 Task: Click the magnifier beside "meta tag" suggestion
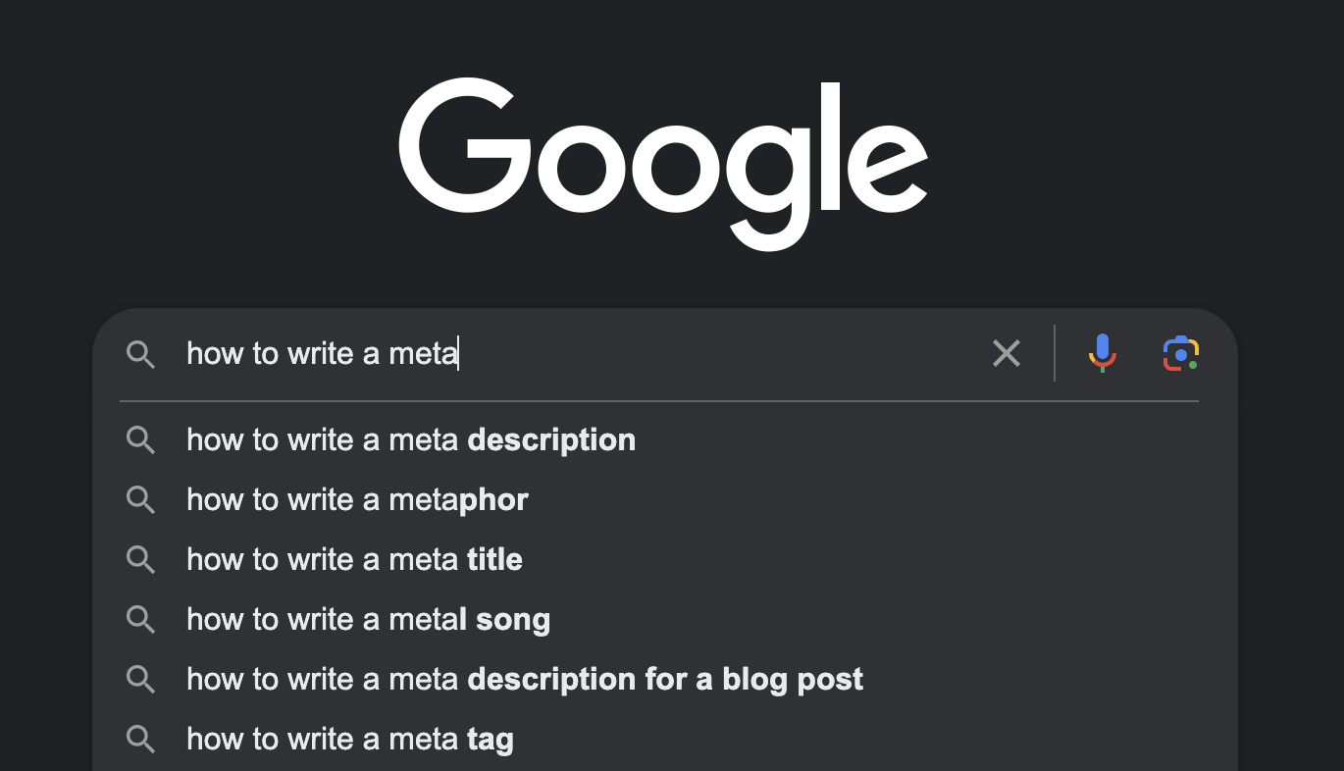pyautogui.click(x=141, y=740)
